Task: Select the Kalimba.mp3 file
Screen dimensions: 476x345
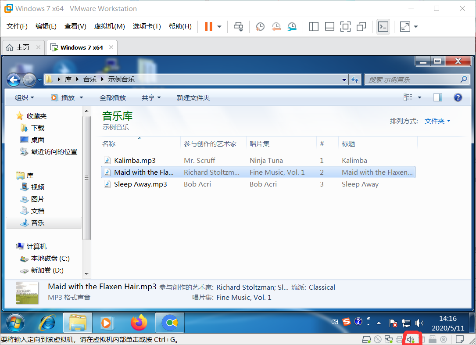Action: coord(135,160)
